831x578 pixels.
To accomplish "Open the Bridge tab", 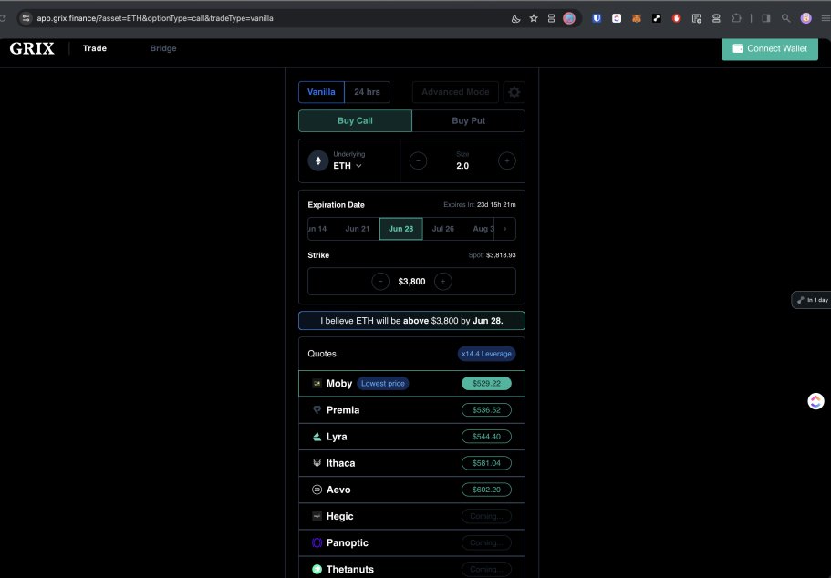I will coord(163,48).
